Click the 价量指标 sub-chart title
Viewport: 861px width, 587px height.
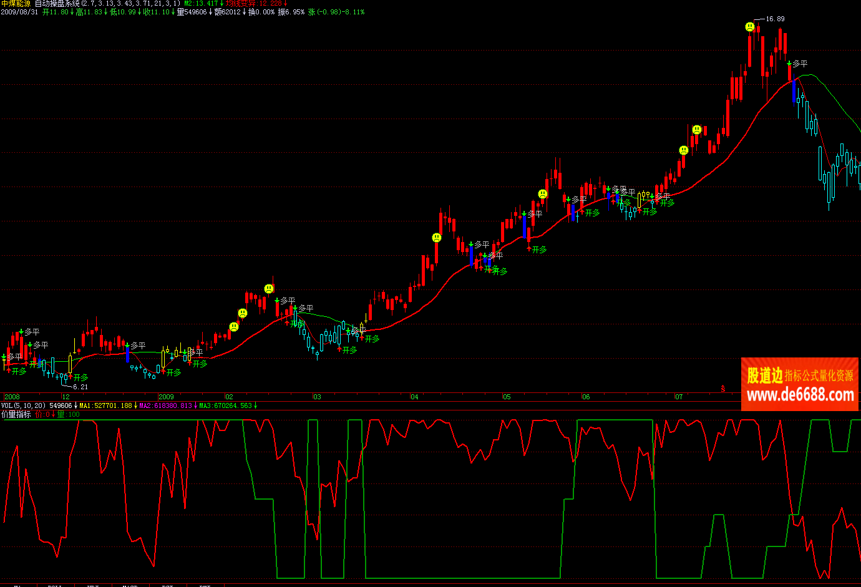16,414
